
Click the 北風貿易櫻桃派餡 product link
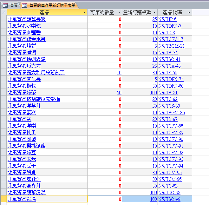pyautogui.click(x=27, y=146)
